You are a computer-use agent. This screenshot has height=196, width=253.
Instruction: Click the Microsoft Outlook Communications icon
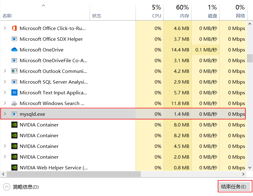(x=14, y=71)
